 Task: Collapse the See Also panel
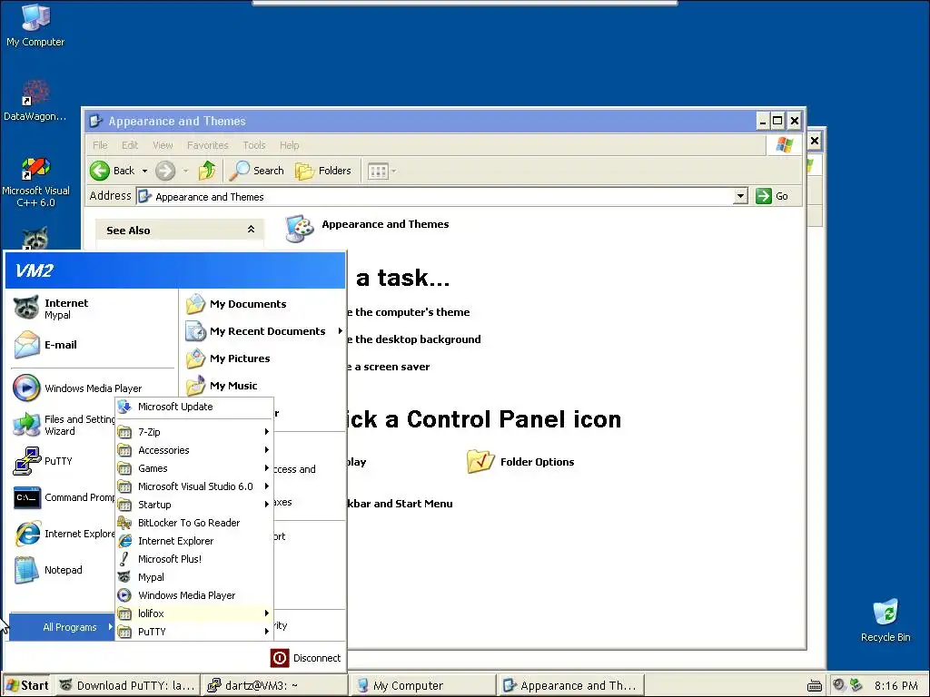coord(251,230)
